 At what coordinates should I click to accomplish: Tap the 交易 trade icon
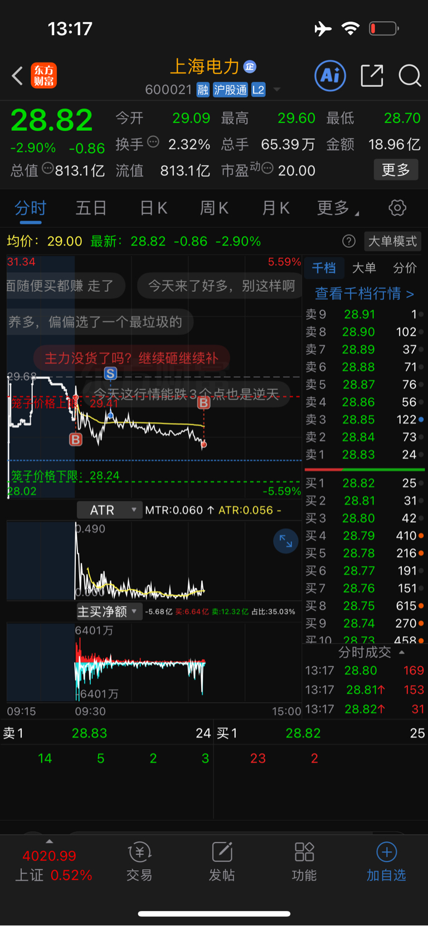click(139, 861)
